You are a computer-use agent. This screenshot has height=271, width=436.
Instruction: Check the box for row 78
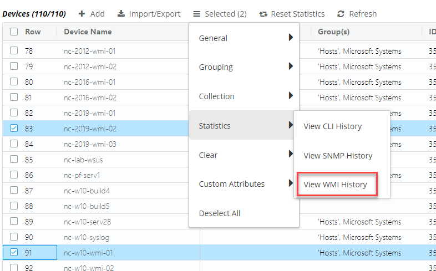pyautogui.click(x=14, y=52)
